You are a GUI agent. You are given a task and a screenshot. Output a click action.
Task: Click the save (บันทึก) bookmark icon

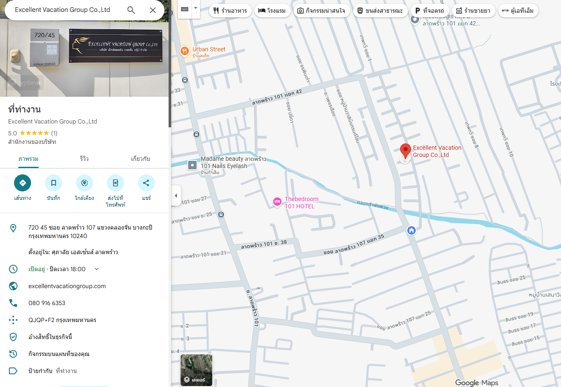(54, 183)
